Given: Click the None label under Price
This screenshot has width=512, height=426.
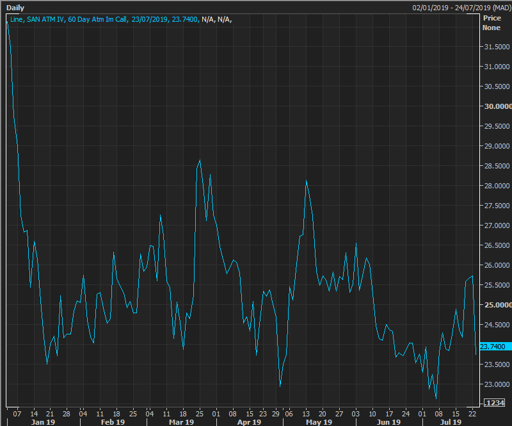Looking at the screenshot, I should point(491,28).
